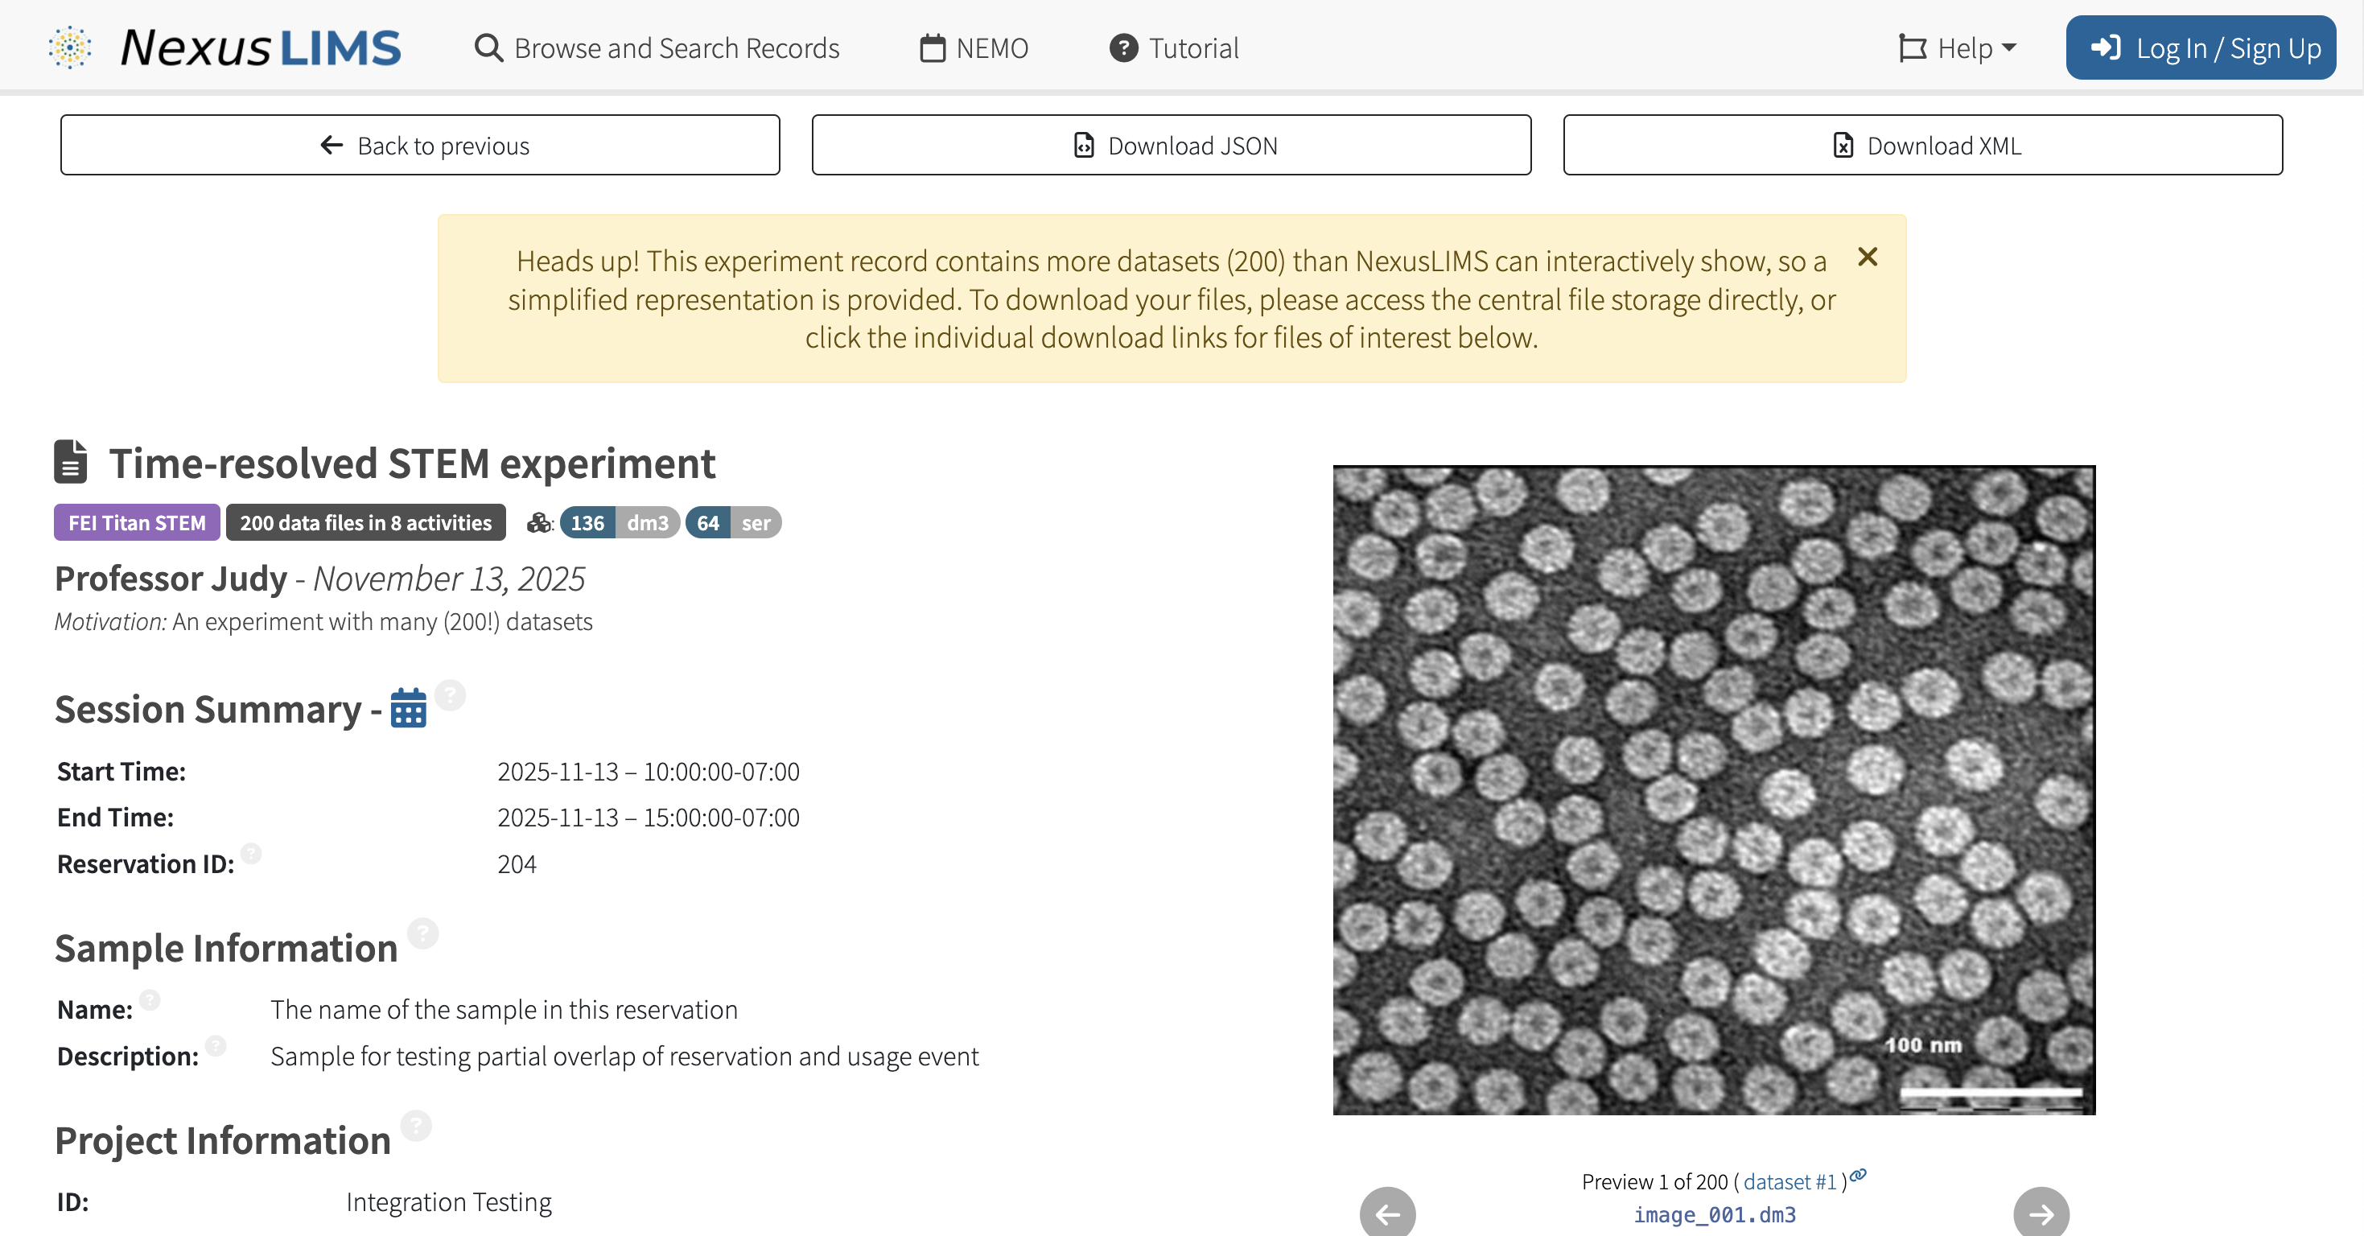Download the record as XML
2364x1236 pixels.
[x=1922, y=145]
